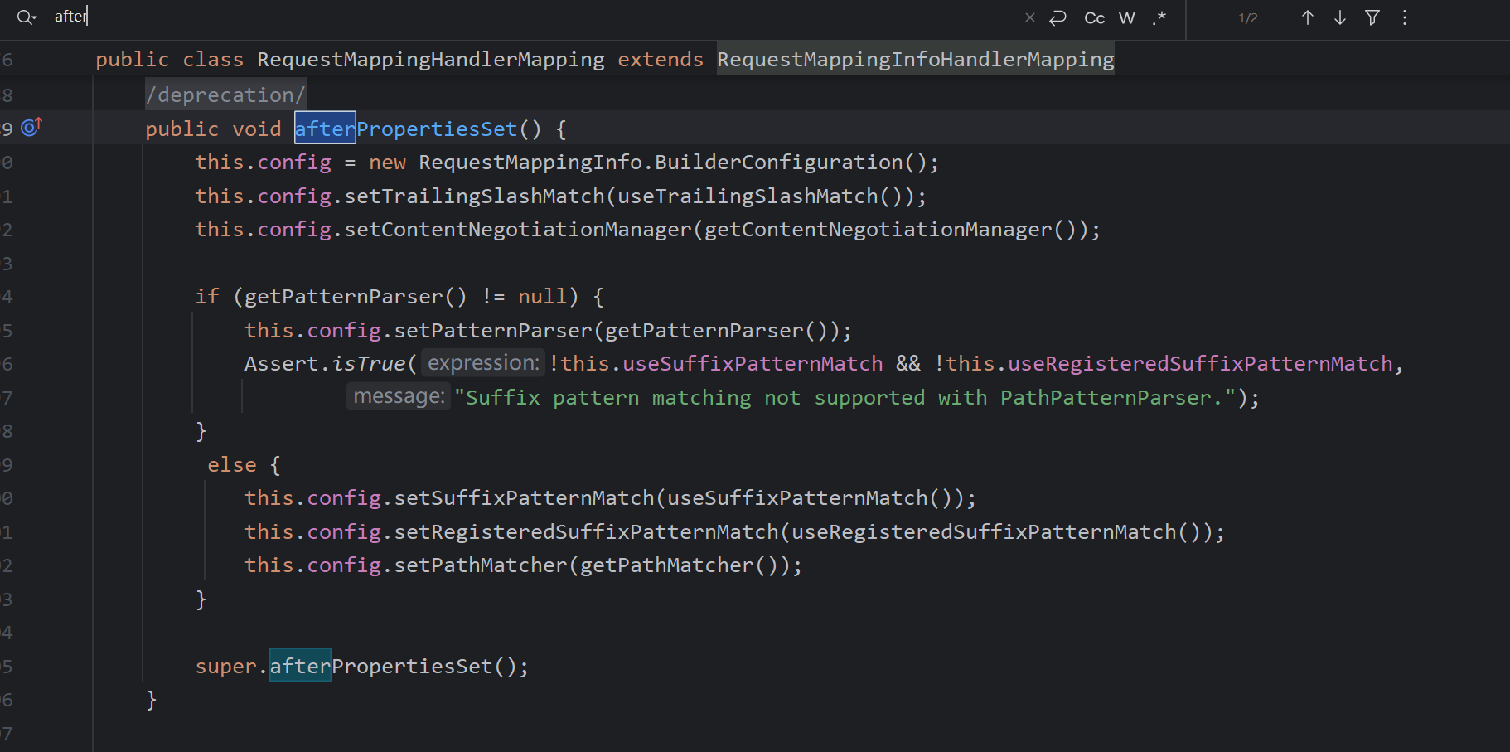This screenshot has height=752, width=1510.
Task: Toggle the W whole words option
Action: pos(1127,18)
